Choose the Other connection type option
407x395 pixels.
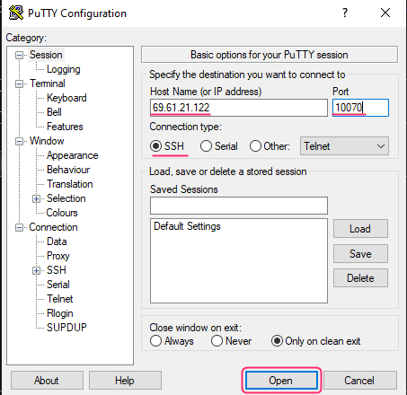(255, 146)
